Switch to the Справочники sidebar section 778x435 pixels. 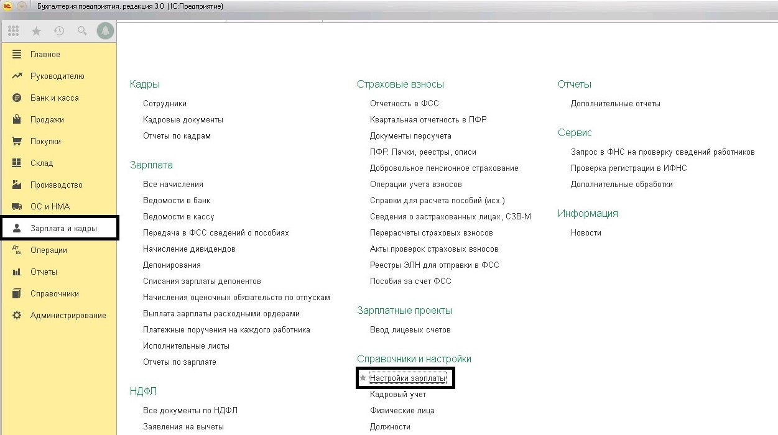coord(54,294)
